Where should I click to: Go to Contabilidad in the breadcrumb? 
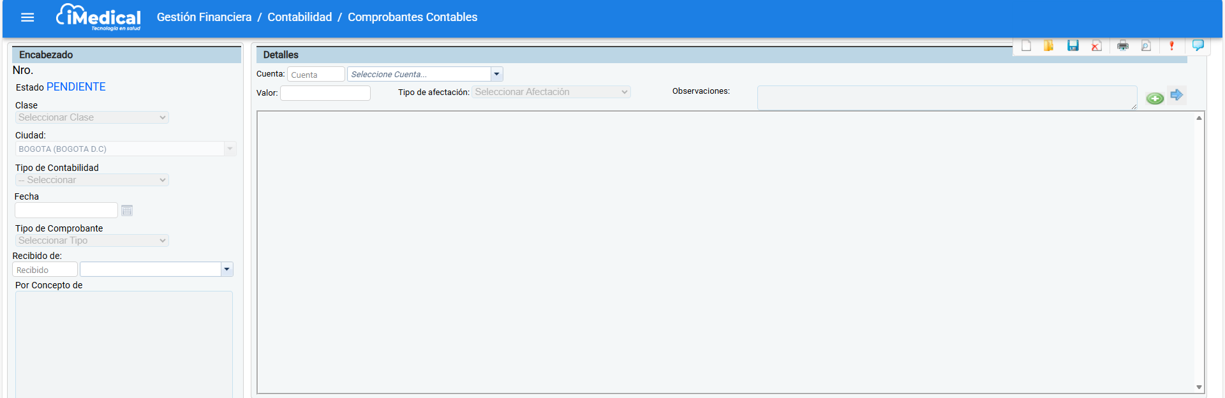(x=299, y=17)
